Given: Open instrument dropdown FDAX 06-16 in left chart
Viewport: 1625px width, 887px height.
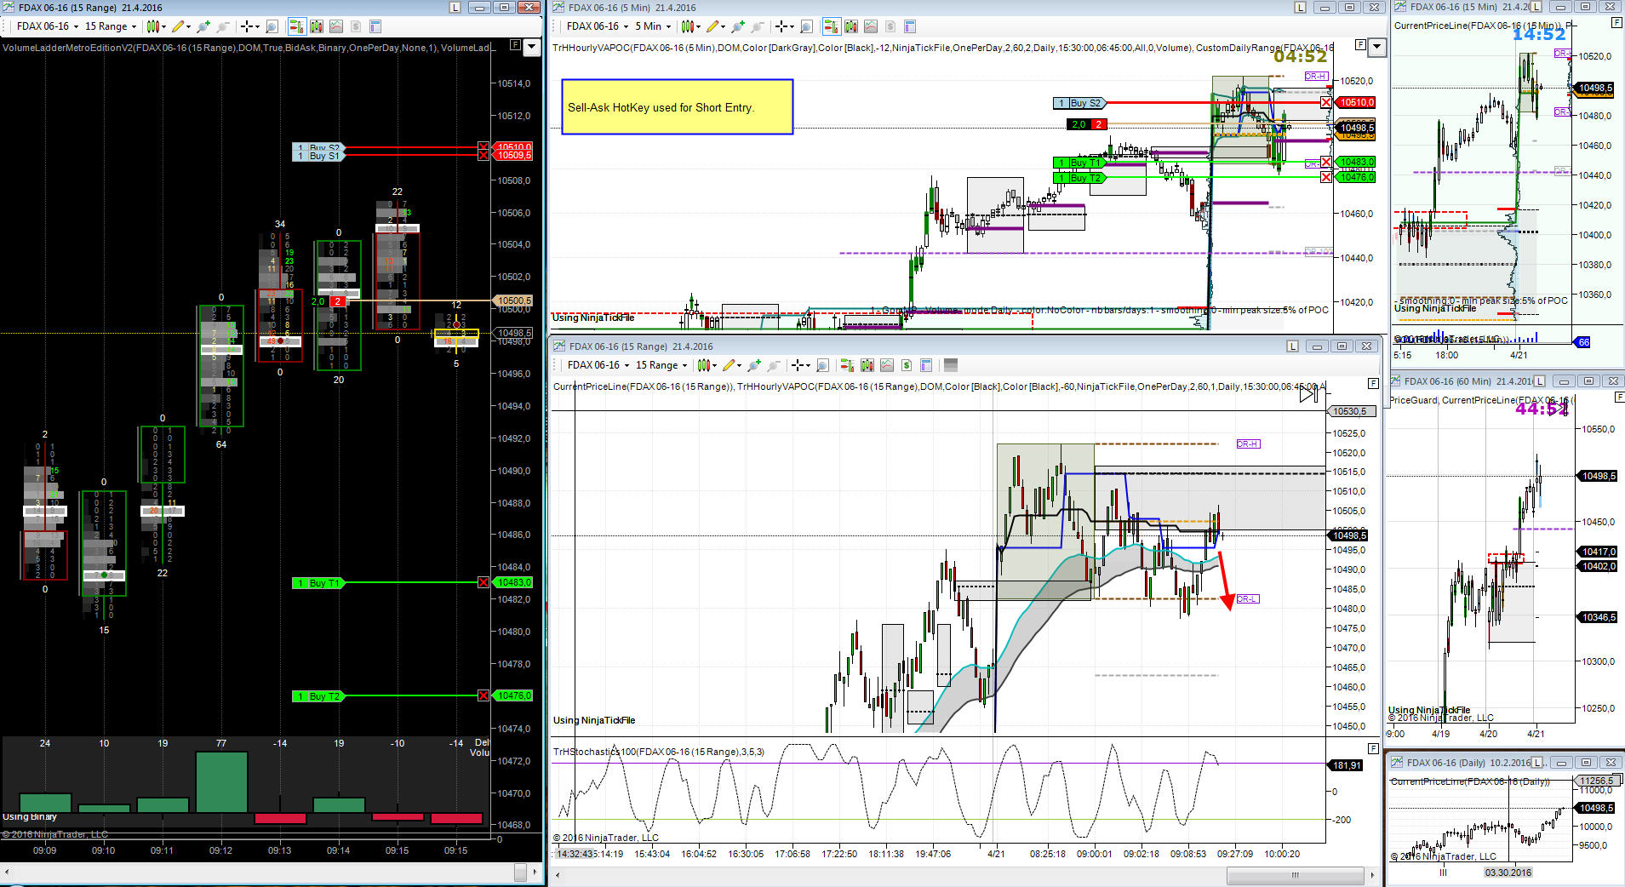Looking at the screenshot, I should pyautogui.click(x=47, y=26).
